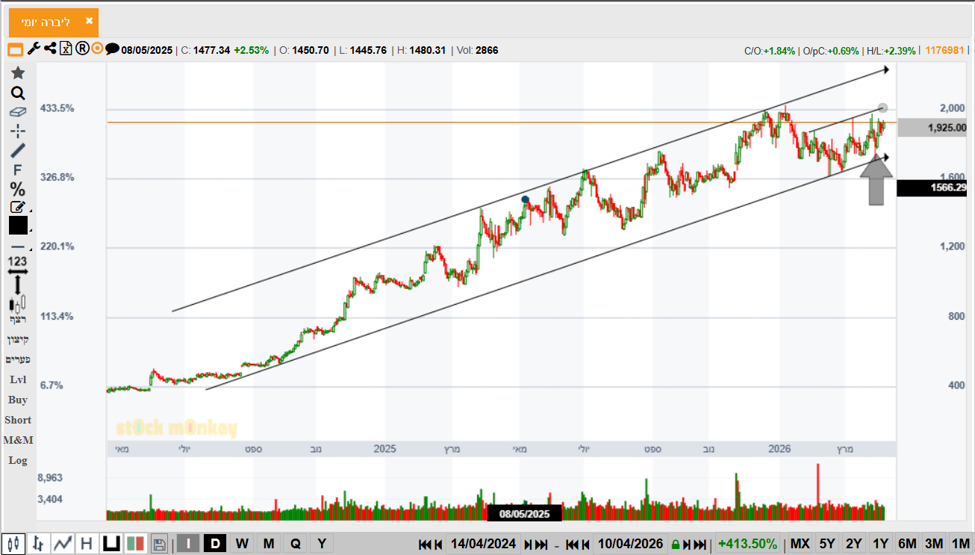975x555 pixels.
Task: Activate the crosshair cursor tool
Action: (18, 131)
